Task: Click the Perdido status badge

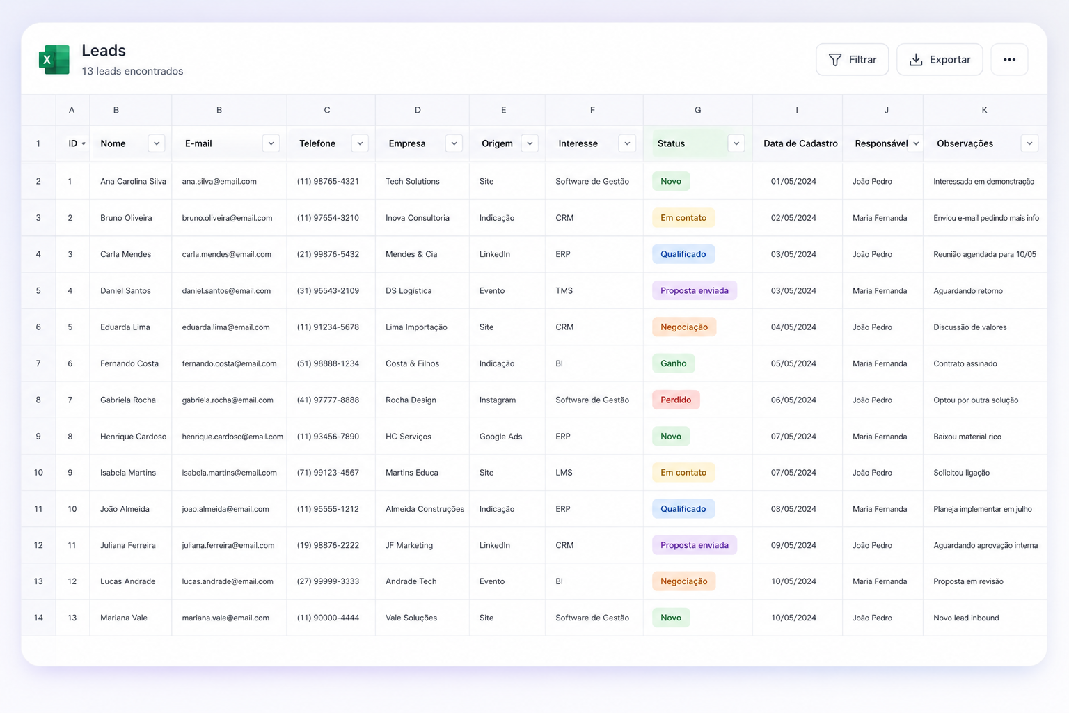Action: click(x=676, y=400)
